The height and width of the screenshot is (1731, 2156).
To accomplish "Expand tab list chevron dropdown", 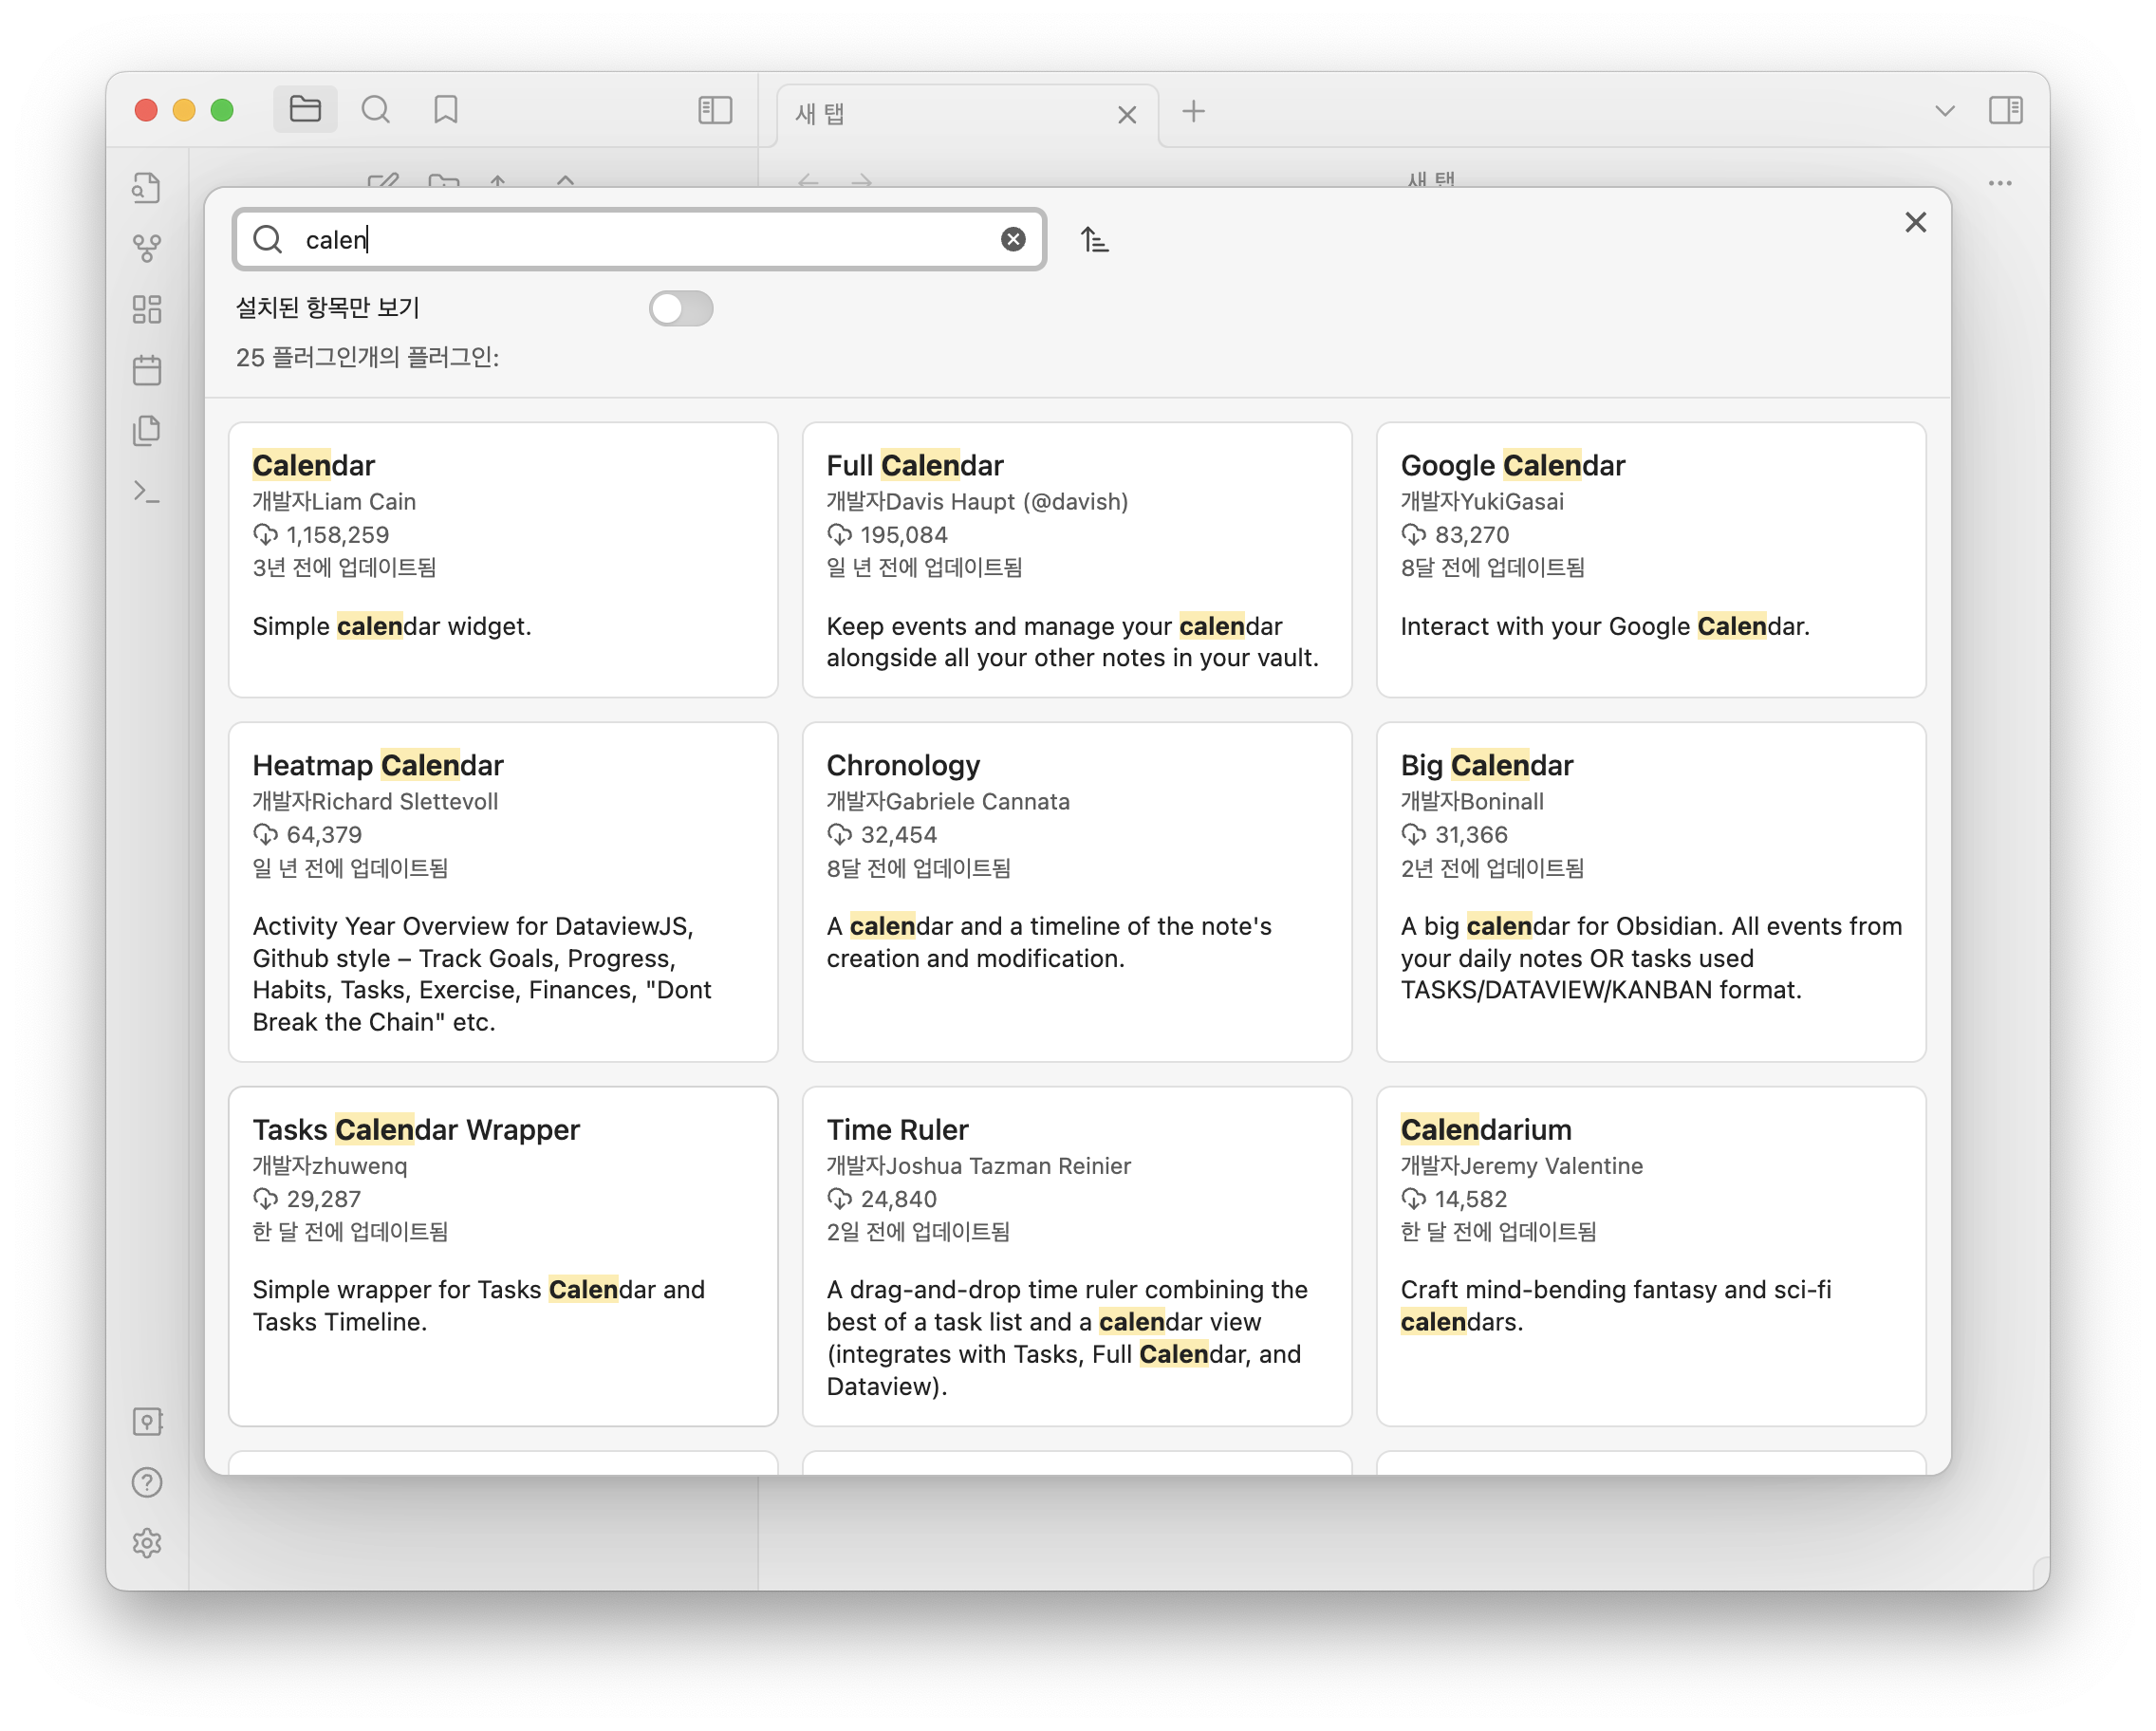I will tap(1944, 110).
